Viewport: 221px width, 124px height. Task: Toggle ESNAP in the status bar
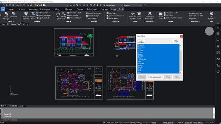pyautogui.click(x=165, y=123)
